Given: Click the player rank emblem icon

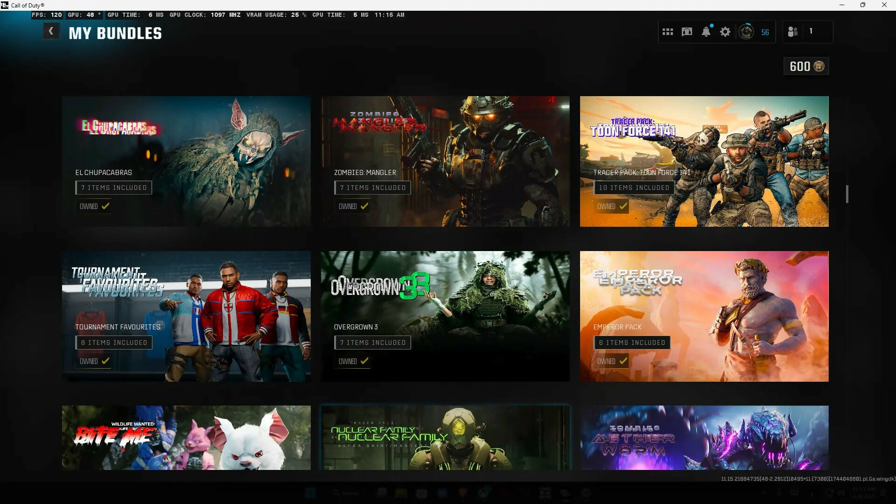Looking at the screenshot, I should point(746,32).
